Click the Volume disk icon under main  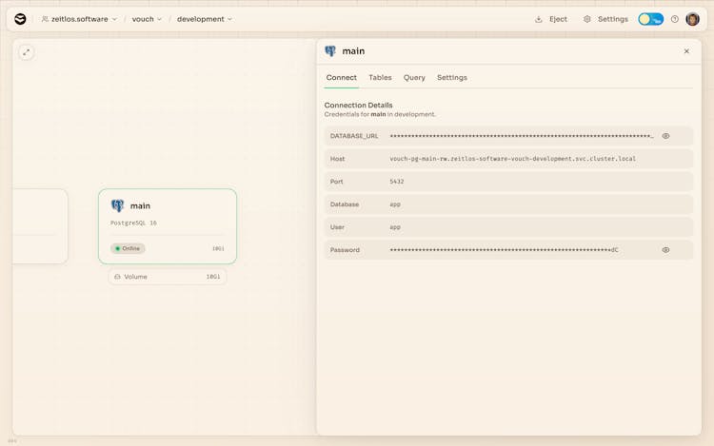click(x=117, y=277)
